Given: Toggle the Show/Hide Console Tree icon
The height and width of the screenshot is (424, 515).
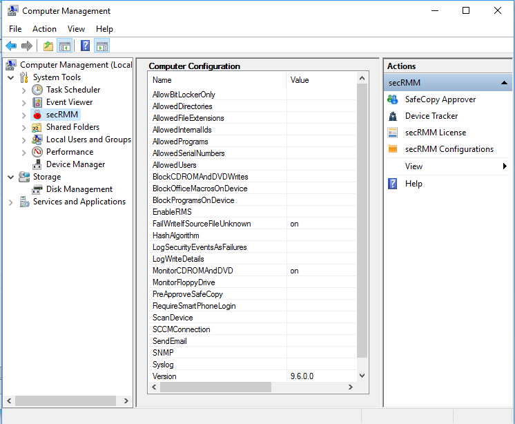Looking at the screenshot, I should (64, 46).
